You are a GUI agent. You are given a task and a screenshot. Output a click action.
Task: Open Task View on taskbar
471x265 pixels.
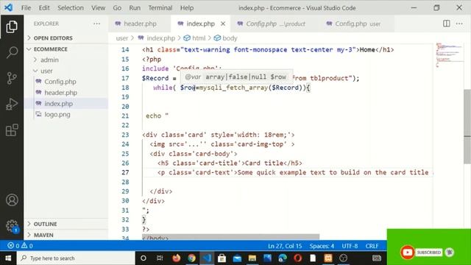[x=160, y=258]
